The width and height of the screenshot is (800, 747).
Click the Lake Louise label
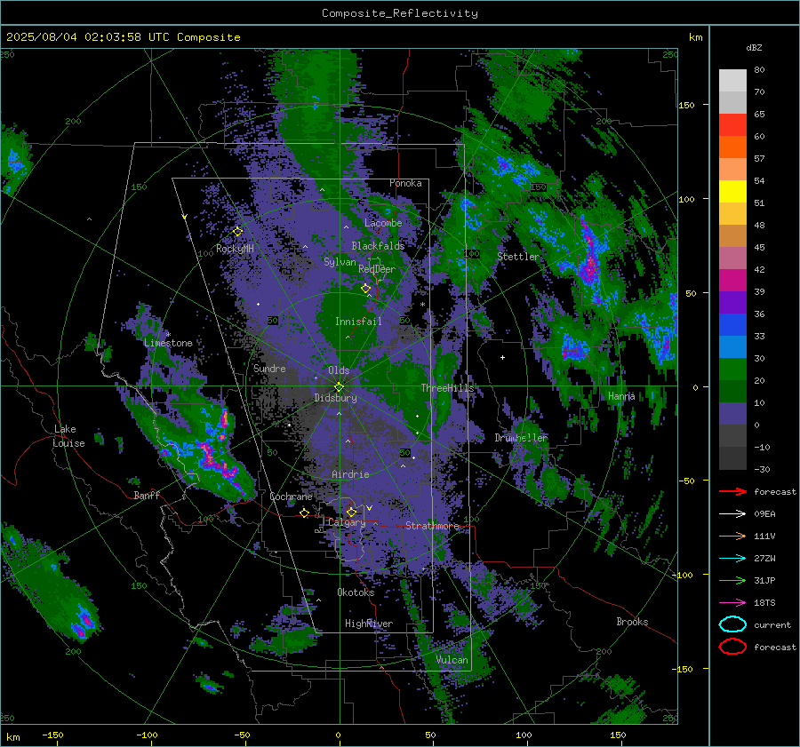pos(68,436)
